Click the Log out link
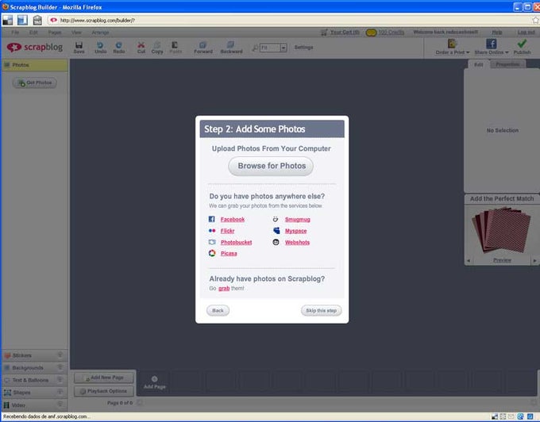540x422 pixels. point(526,33)
